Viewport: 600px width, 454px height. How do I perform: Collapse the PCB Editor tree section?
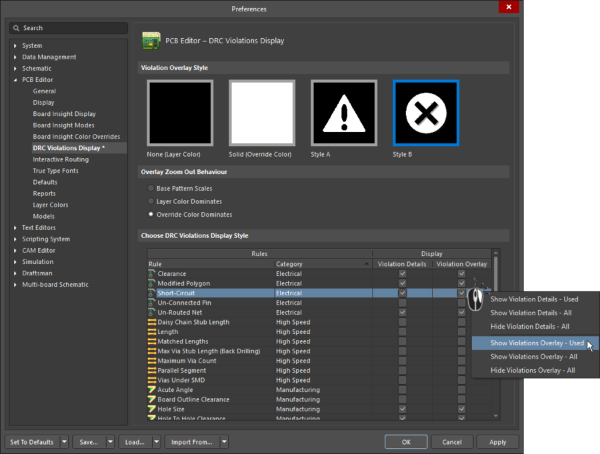(x=14, y=79)
